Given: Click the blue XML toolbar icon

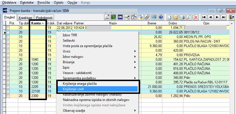Looking at the screenshot, I should 120,17.
